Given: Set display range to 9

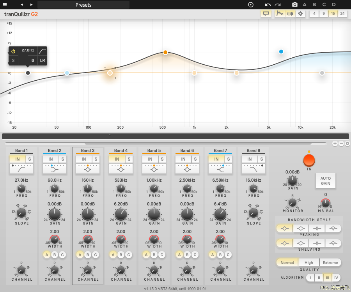Looking at the screenshot, I should [324, 14].
